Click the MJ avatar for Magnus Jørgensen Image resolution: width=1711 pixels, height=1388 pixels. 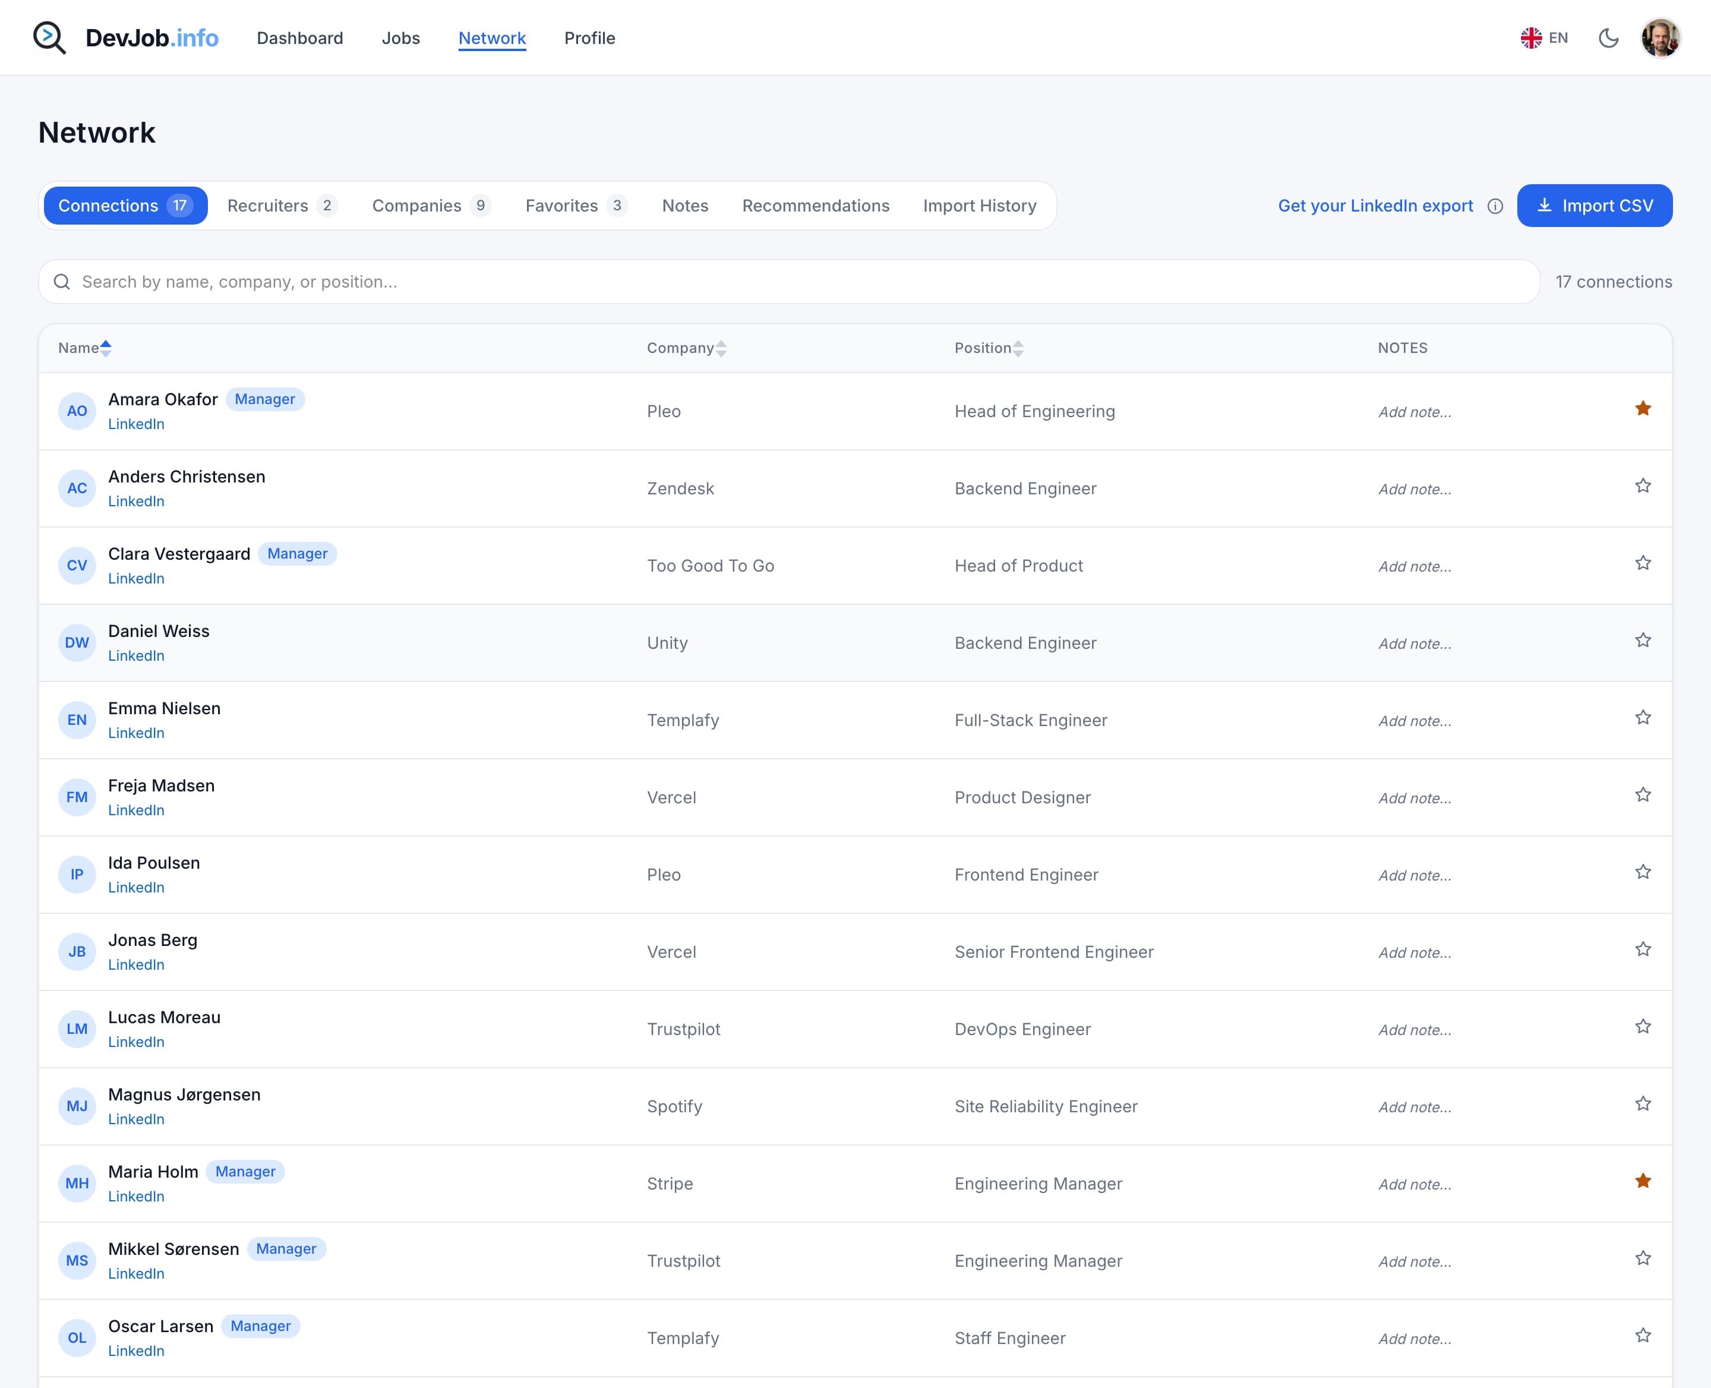77,1106
